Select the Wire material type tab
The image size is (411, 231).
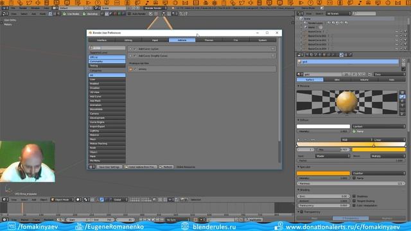337,80
